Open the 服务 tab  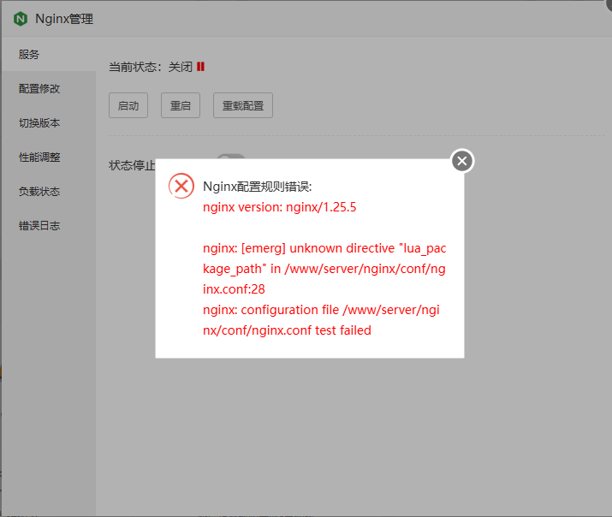pos(49,54)
